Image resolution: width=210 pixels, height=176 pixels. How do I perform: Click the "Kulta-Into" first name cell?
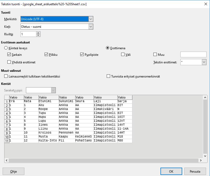coord(49,141)
